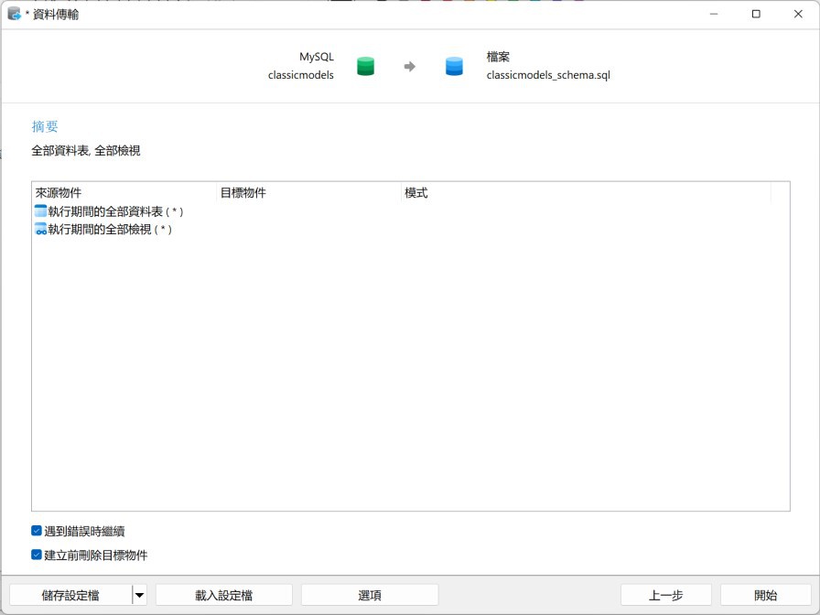Click the 開始 button to begin transfer
This screenshot has height=615, width=820.
[766, 594]
